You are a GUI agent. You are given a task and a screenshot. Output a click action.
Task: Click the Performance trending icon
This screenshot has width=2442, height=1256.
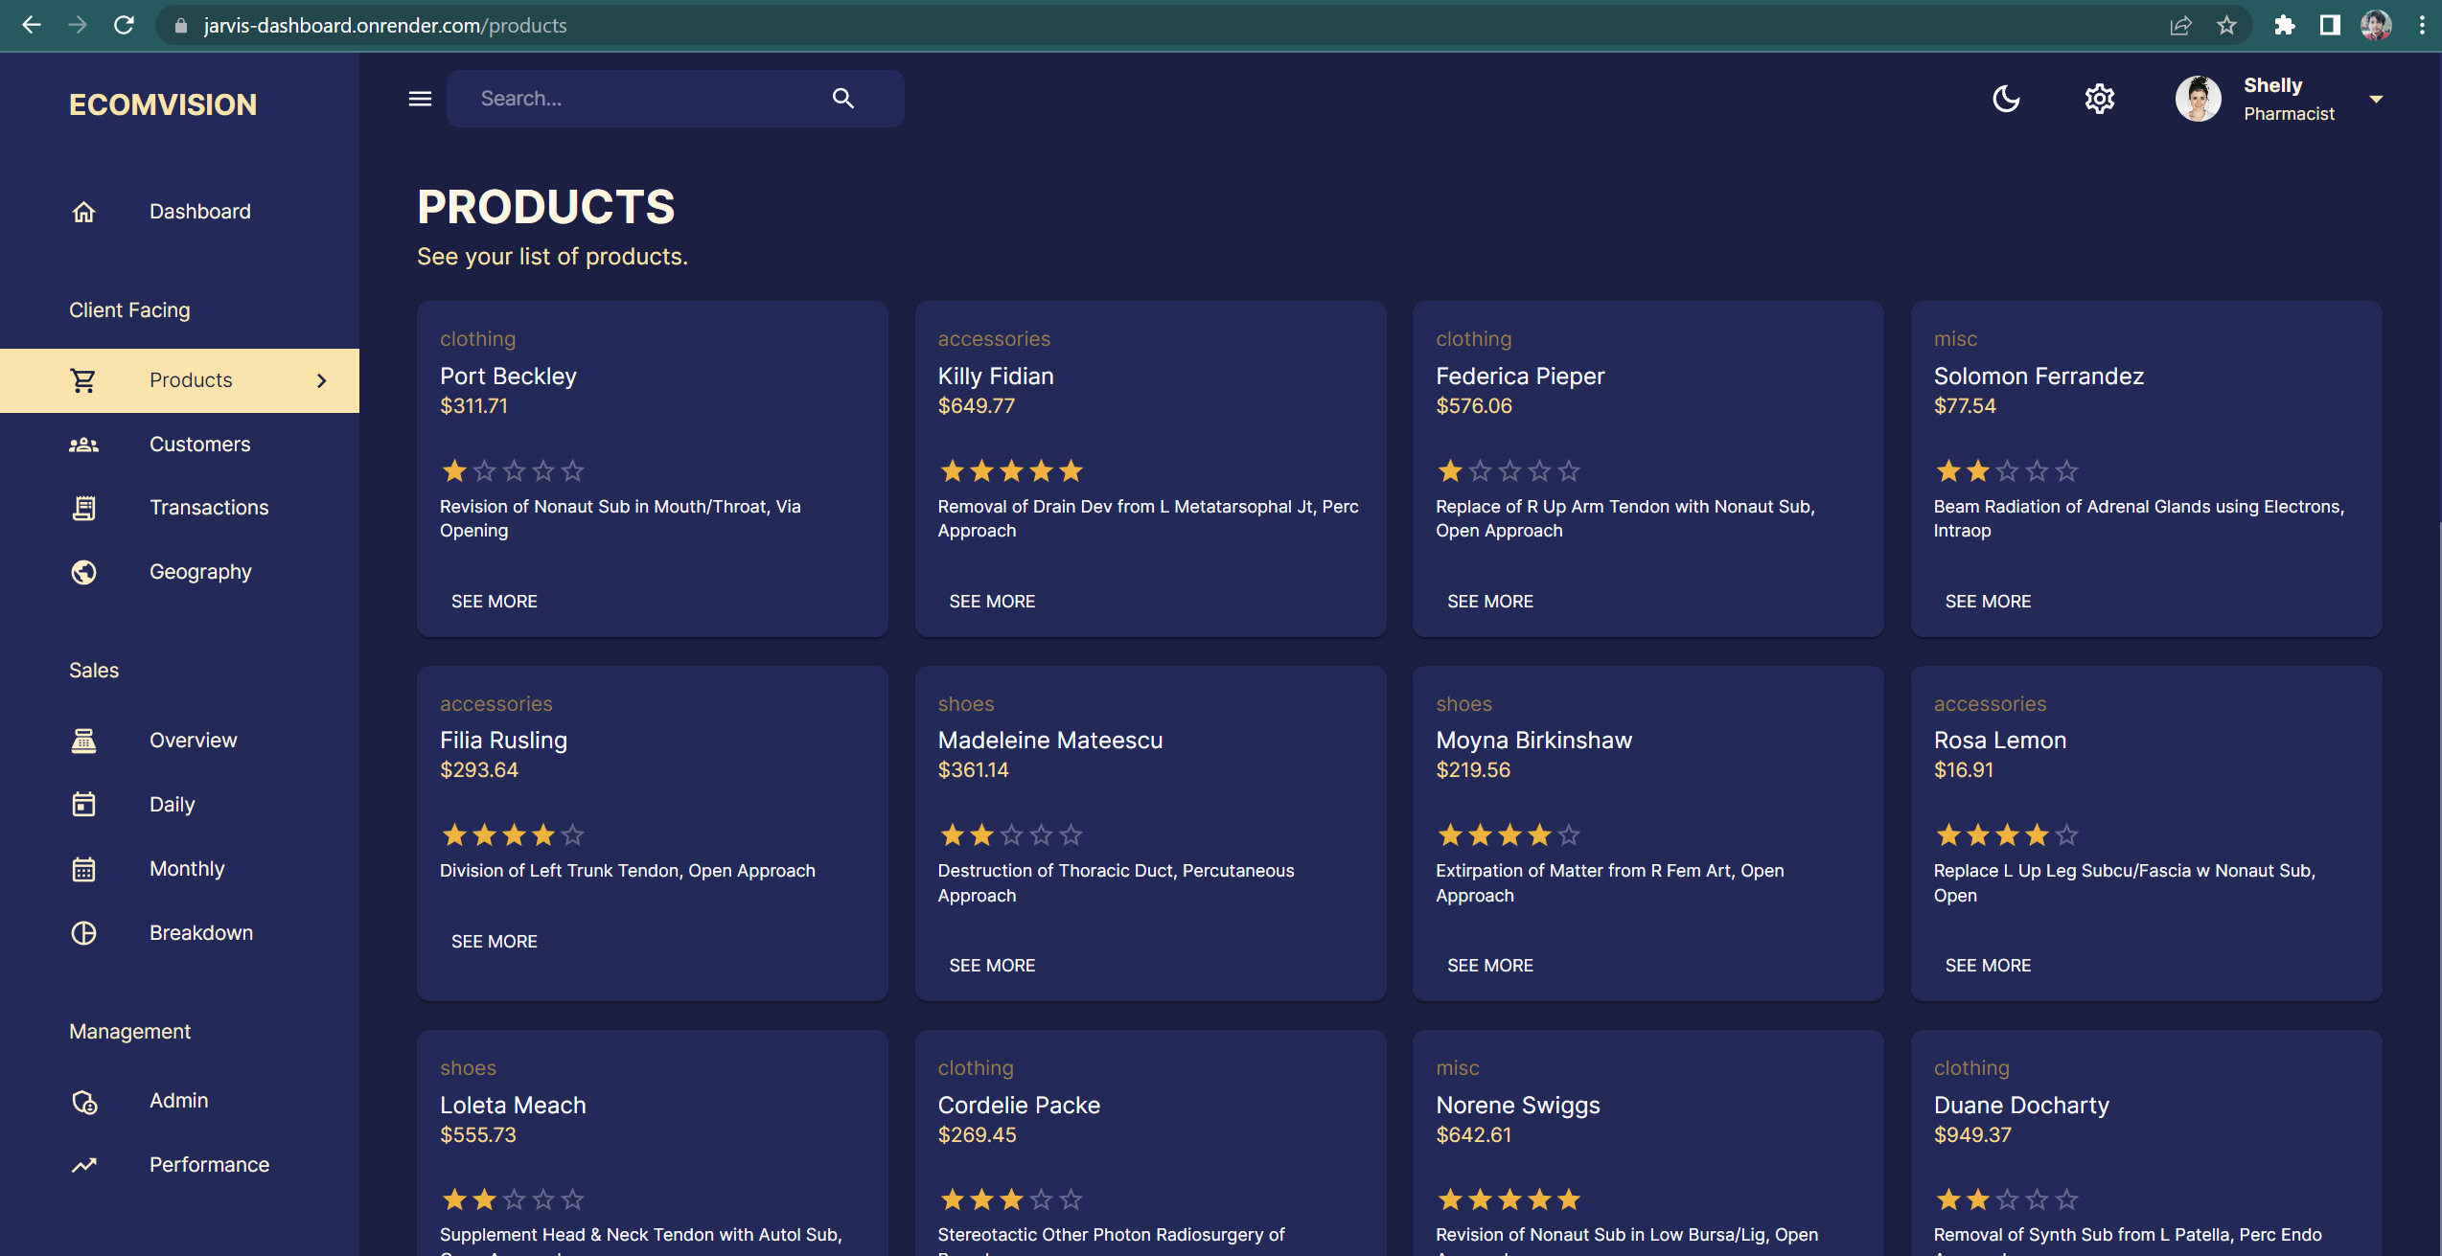[x=83, y=1165]
